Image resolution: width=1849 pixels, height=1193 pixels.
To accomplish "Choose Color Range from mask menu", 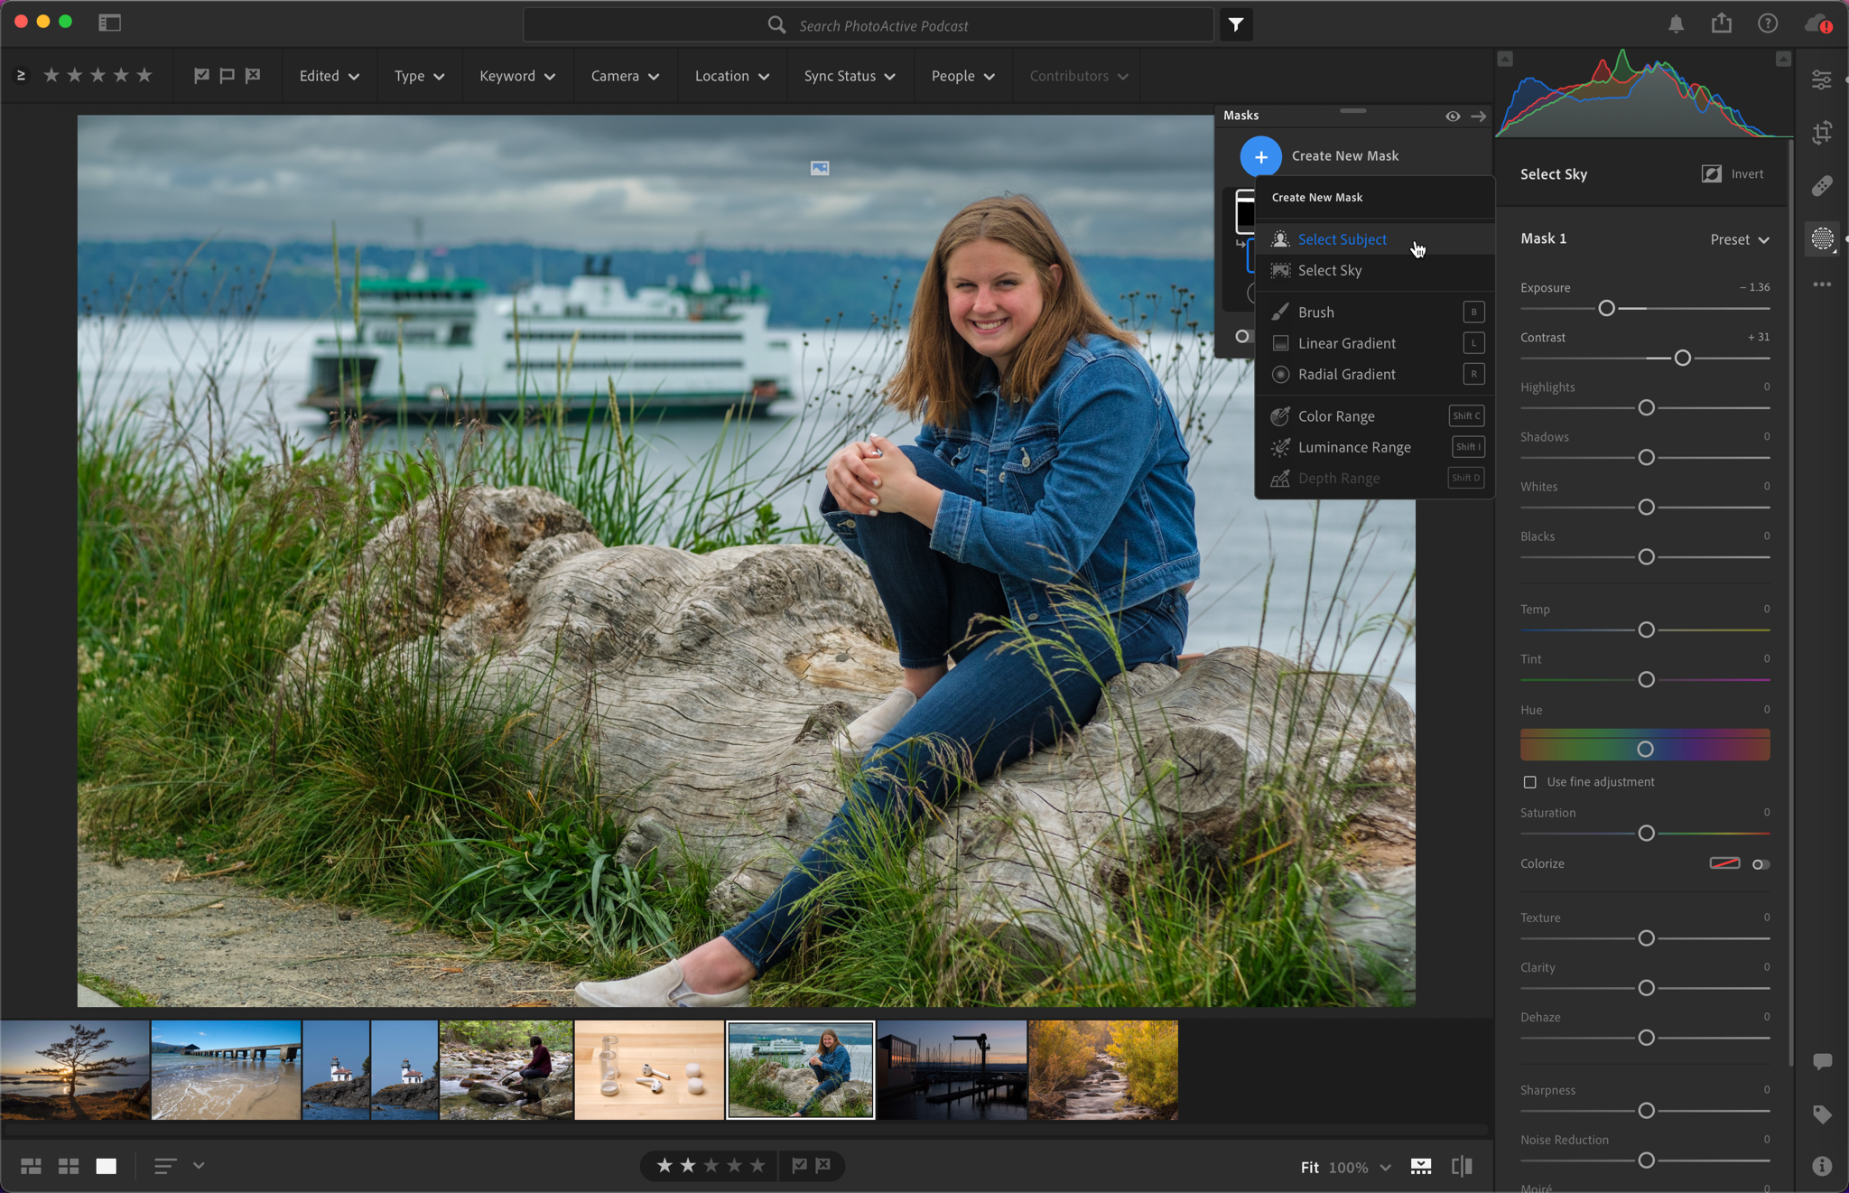I will pos(1375,416).
